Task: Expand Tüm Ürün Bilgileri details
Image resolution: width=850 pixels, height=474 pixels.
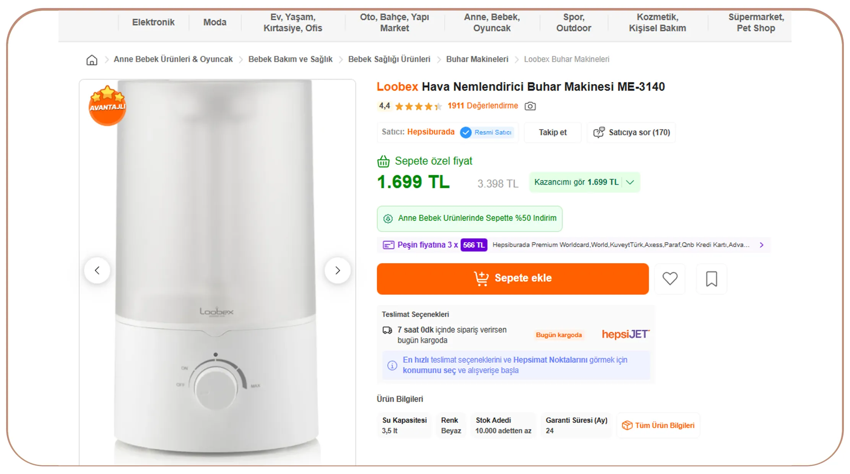Action: point(658,425)
